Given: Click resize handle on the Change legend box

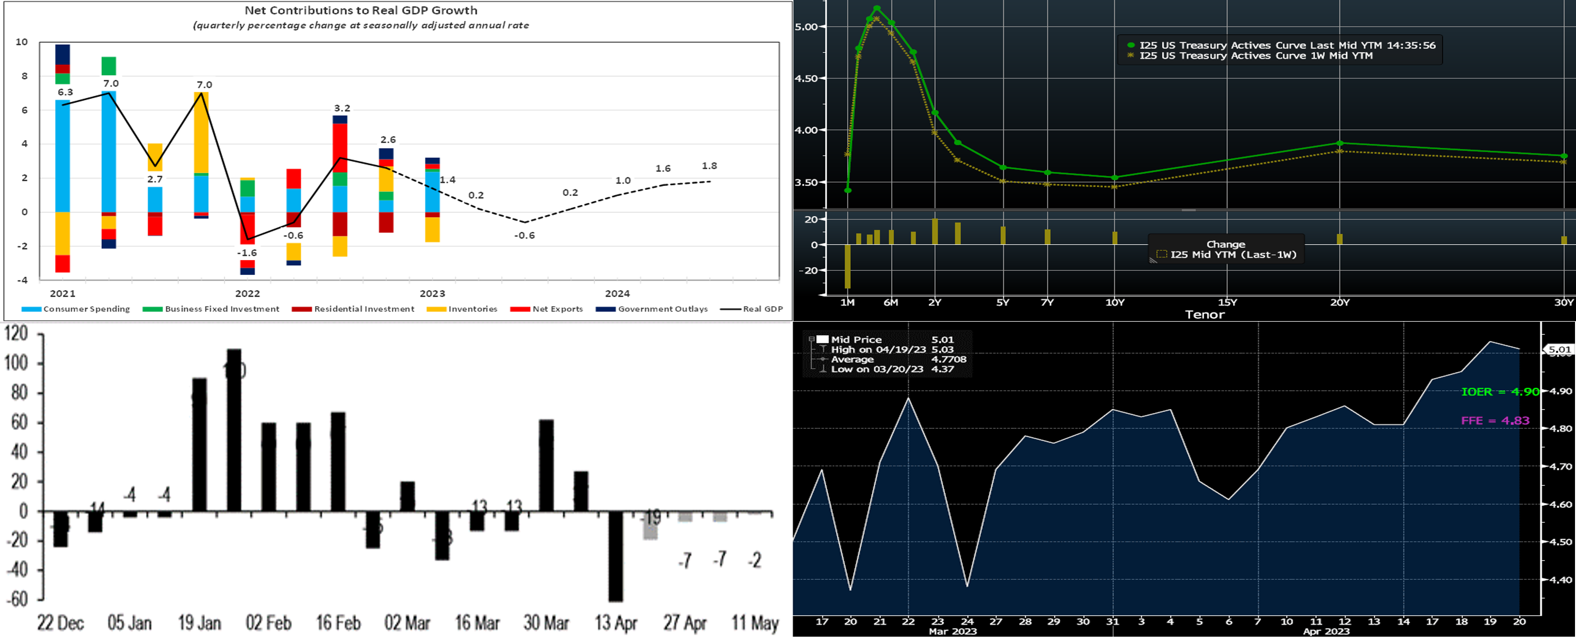Looking at the screenshot, I should coord(1153,261).
